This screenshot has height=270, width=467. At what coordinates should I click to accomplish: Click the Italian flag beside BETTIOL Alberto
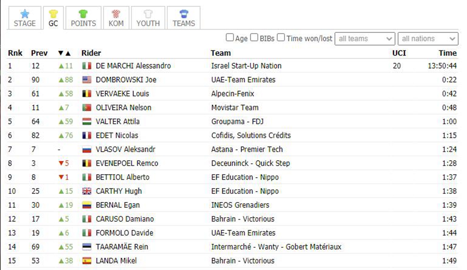click(87, 177)
